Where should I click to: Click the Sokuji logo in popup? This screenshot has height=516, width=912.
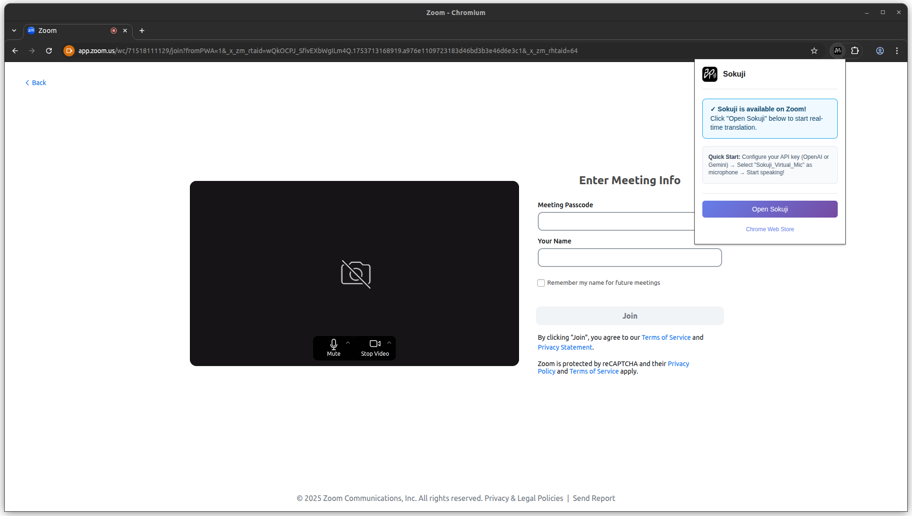[709, 74]
